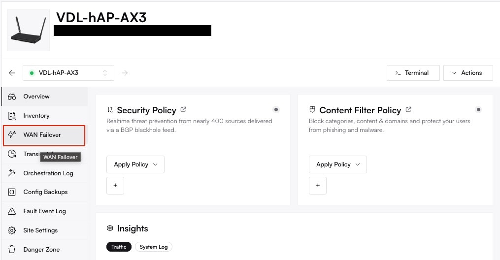Open Content Filter Policy external link icon
Image resolution: width=500 pixels, height=260 pixels.
(408, 110)
